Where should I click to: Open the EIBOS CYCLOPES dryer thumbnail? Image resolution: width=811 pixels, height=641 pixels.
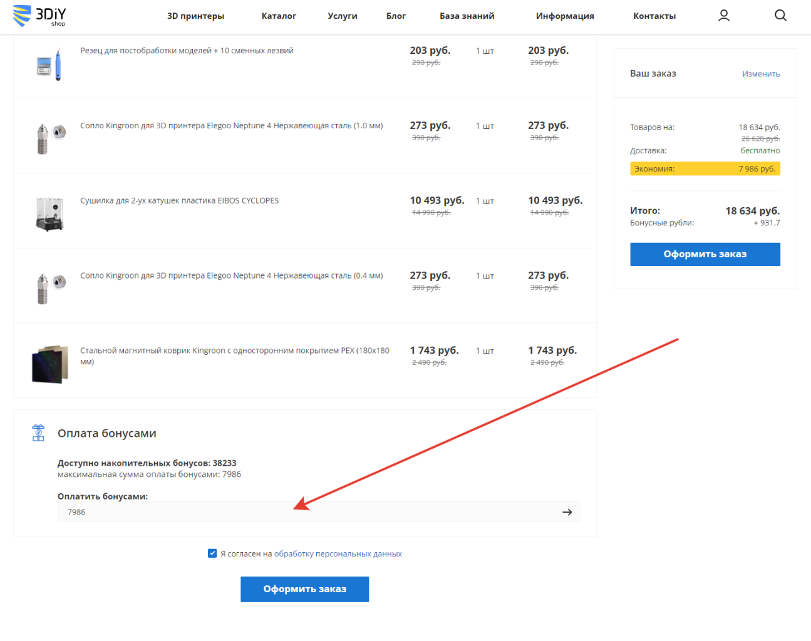click(x=49, y=214)
